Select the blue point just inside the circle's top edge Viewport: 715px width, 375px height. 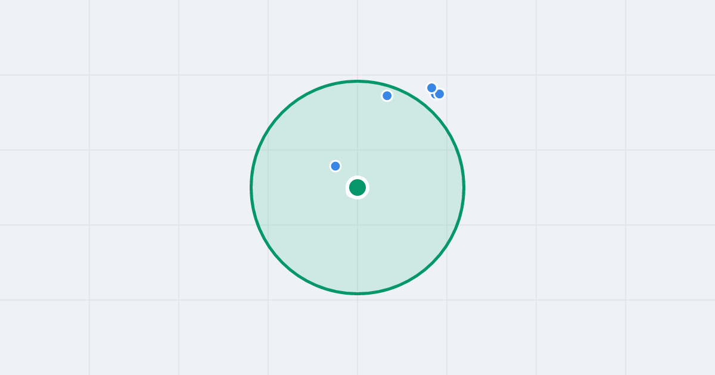pos(387,96)
